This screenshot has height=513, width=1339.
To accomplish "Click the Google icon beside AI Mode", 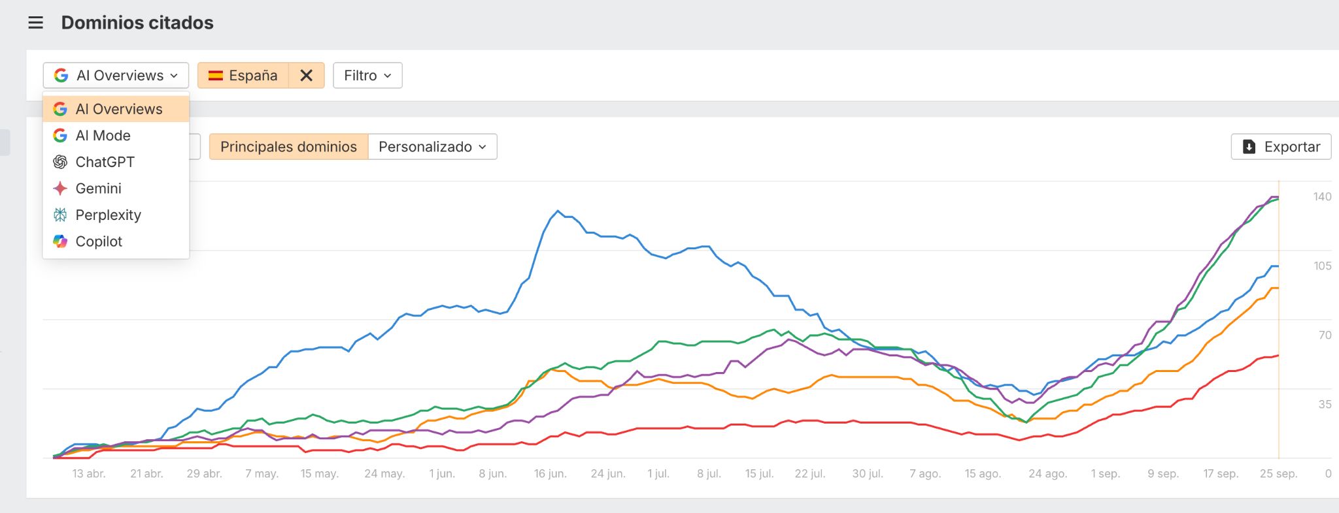I will tap(59, 135).
